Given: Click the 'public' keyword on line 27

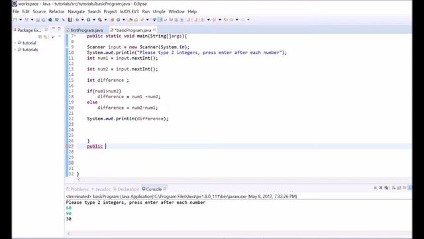Looking at the screenshot, I should (95, 146).
